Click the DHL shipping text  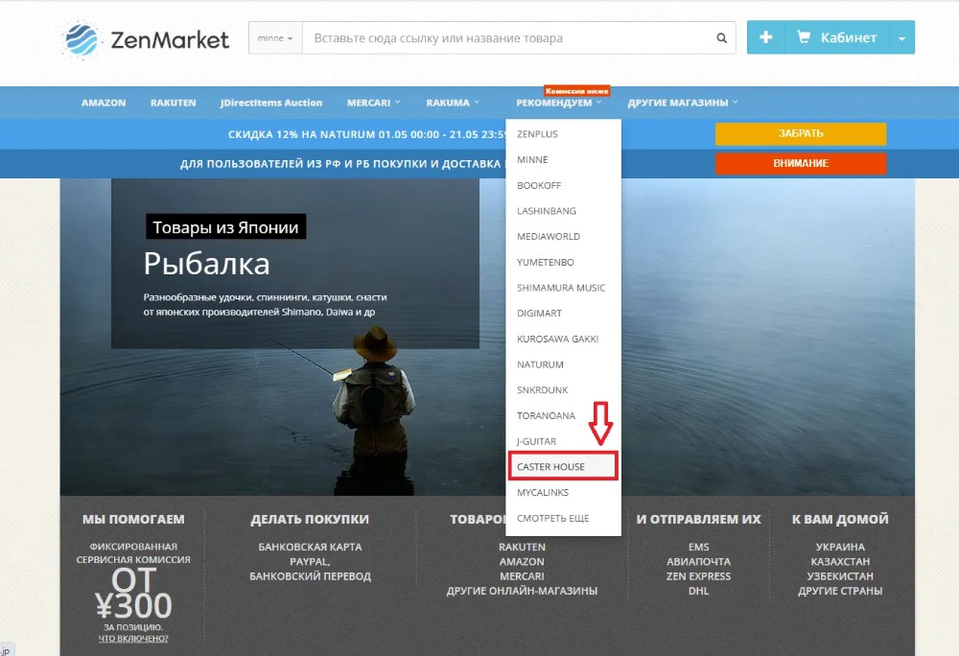698,591
